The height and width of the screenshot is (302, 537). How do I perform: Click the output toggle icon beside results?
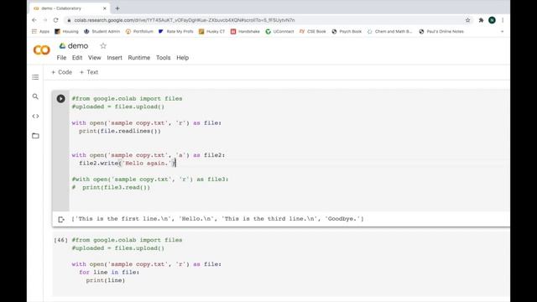[x=61, y=219]
